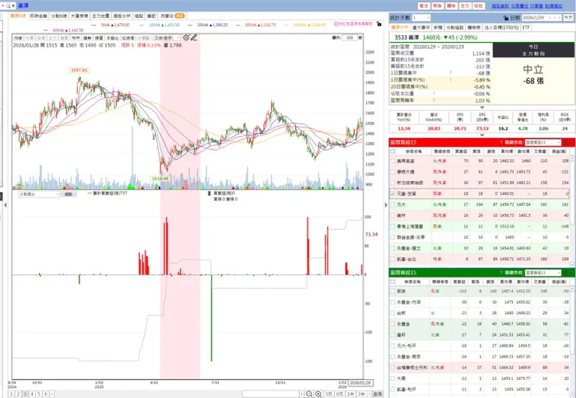This screenshot has width=576, height=398.
Task: Open the 統計天數 dropdown
Action: point(421,18)
